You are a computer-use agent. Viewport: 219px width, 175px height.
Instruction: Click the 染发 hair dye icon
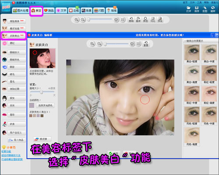click(4, 106)
